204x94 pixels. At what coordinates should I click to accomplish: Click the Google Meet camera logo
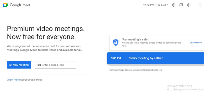(x=6, y=5)
